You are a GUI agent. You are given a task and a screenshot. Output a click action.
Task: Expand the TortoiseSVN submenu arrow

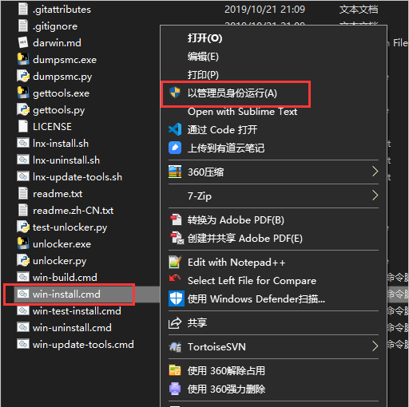[375, 346]
